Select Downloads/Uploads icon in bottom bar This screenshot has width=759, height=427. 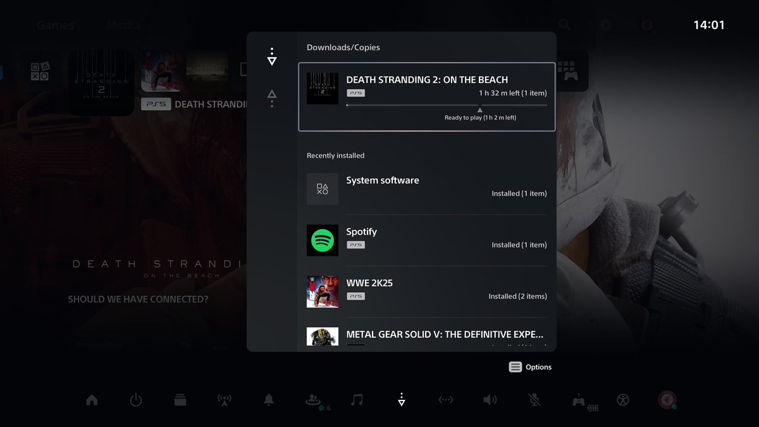click(401, 400)
